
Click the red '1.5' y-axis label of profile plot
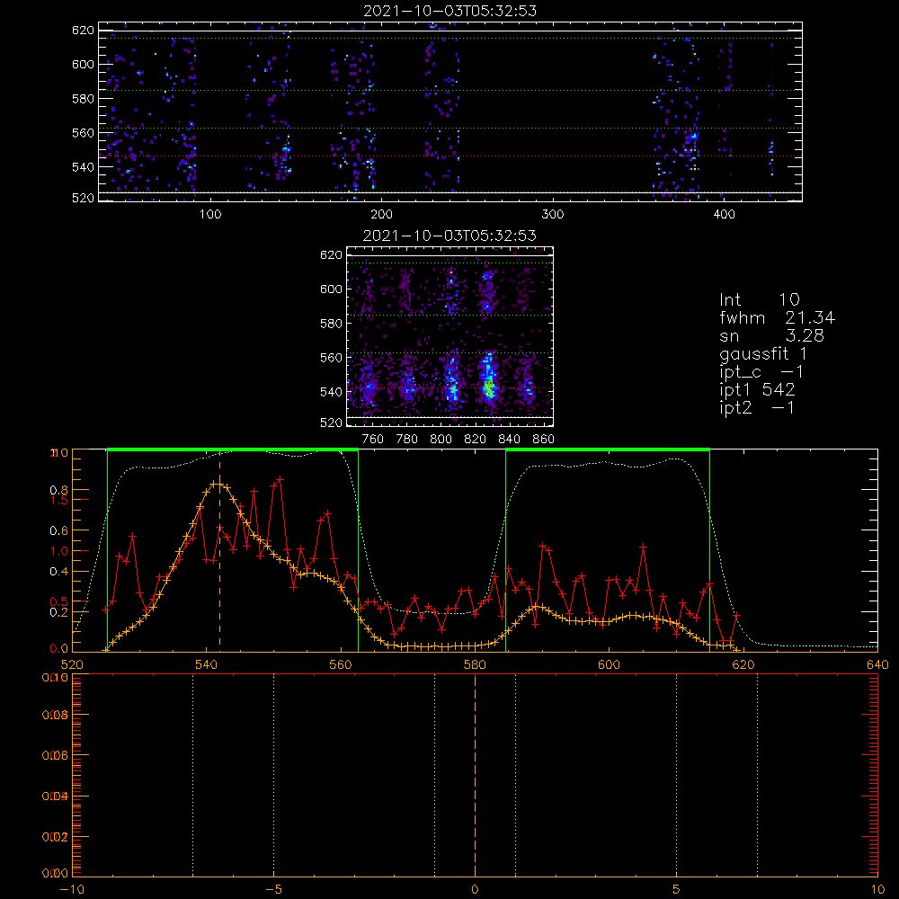[x=59, y=500]
